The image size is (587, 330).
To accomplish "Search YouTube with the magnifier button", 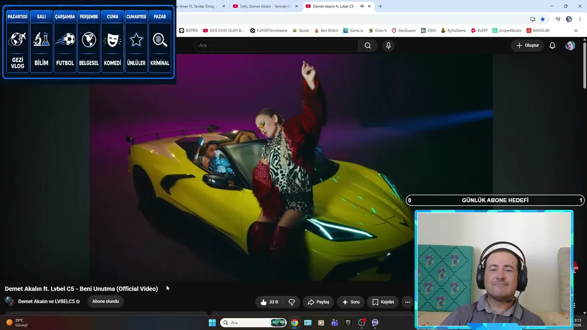I will [x=368, y=45].
